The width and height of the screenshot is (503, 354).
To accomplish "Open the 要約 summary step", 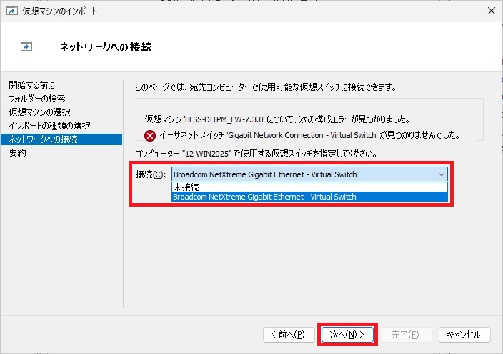I will point(18,153).
